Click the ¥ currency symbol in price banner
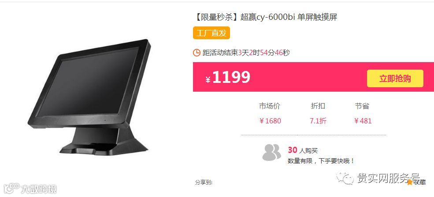Screen dimensions: 434x197 (208, 80)
